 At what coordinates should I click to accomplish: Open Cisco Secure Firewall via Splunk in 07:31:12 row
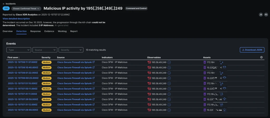[74, 105]
